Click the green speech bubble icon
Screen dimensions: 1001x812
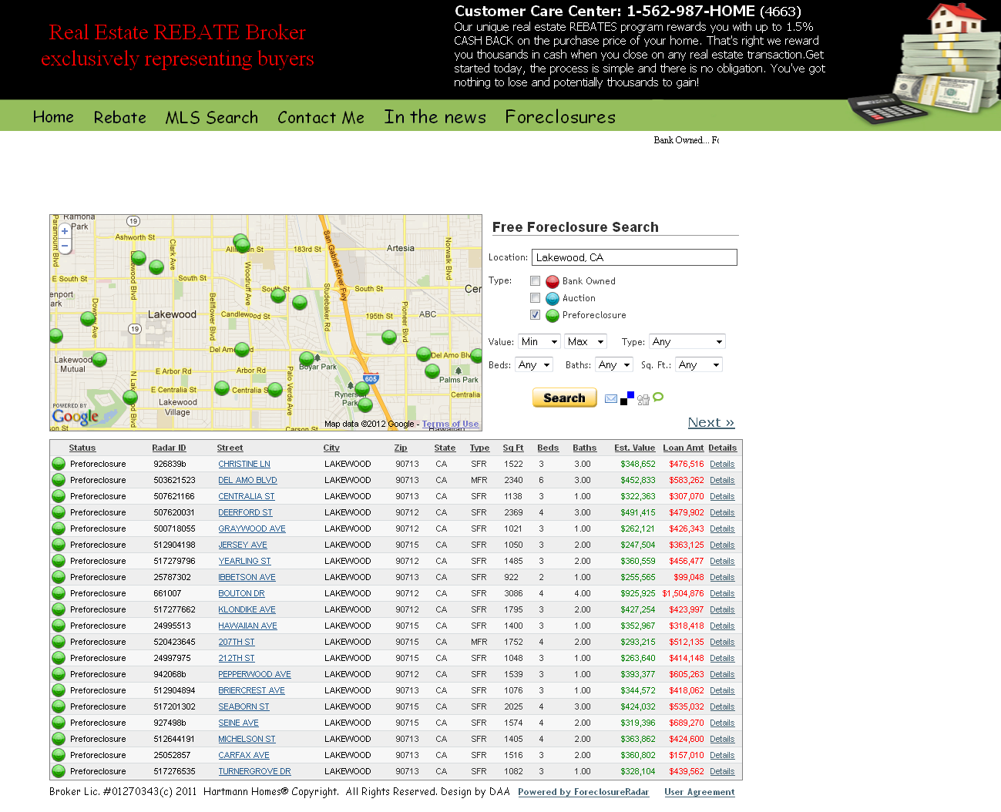coord(658,398)
